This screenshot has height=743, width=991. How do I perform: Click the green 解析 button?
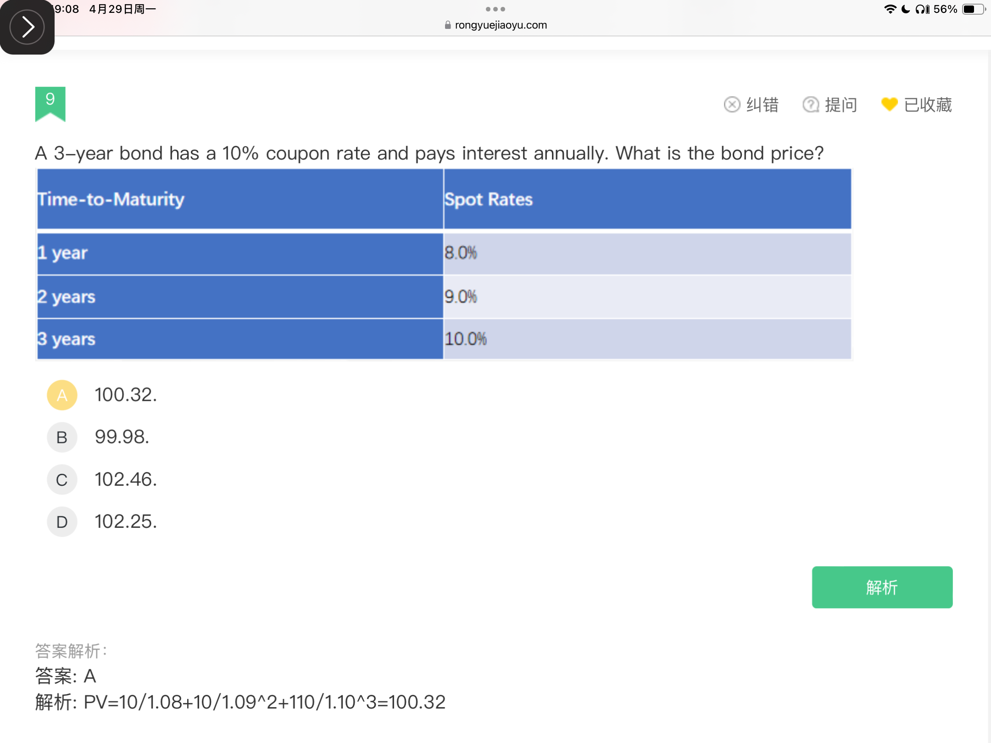point(882,587)
